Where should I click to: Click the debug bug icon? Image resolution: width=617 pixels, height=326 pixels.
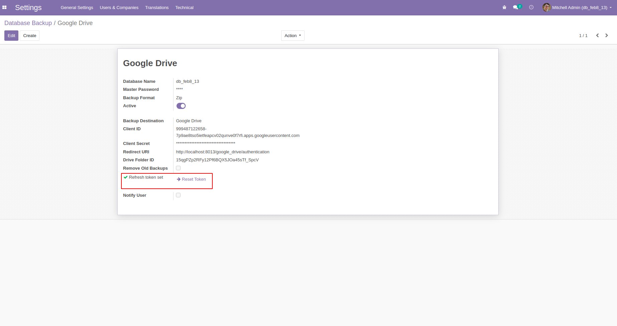pyautogui.click(x=504, y=7)
